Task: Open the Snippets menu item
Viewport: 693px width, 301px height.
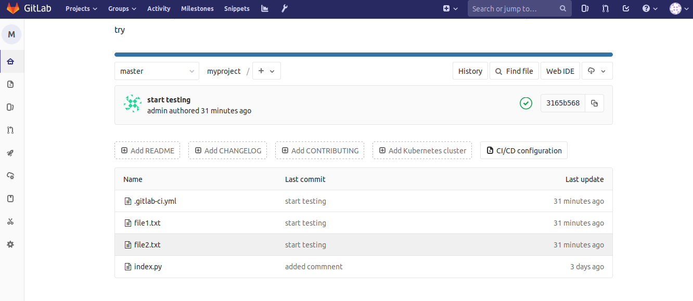Action: point(237,8)
